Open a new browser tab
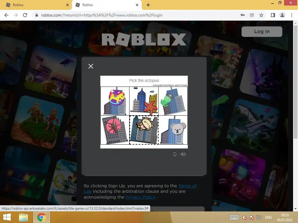 tap(148, 5)
